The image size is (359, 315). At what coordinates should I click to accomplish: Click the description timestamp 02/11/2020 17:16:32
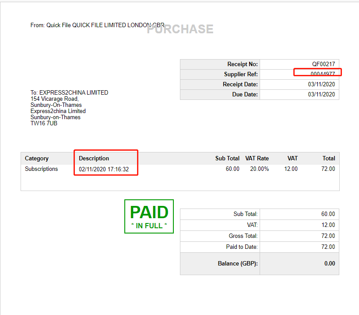click(104, 169)
